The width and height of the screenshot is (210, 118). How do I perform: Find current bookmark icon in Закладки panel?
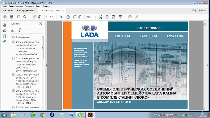(20, 30)
